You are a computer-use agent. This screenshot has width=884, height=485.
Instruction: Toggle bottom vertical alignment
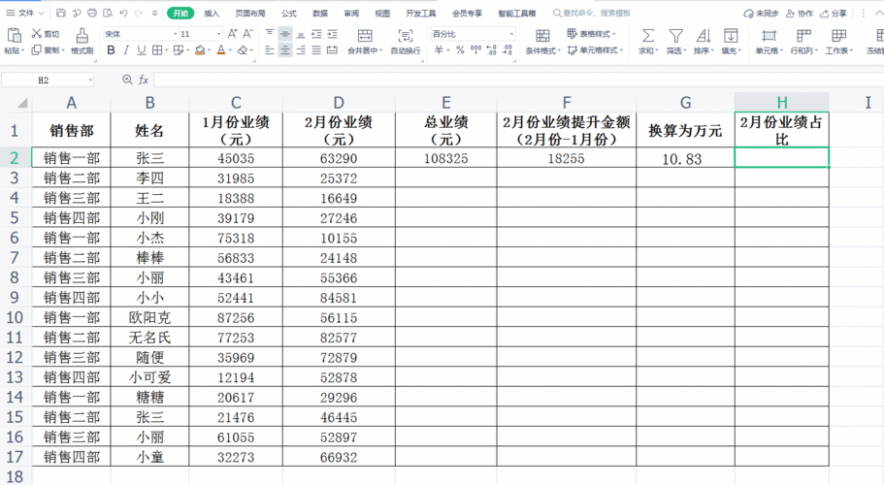coord(301,34)
